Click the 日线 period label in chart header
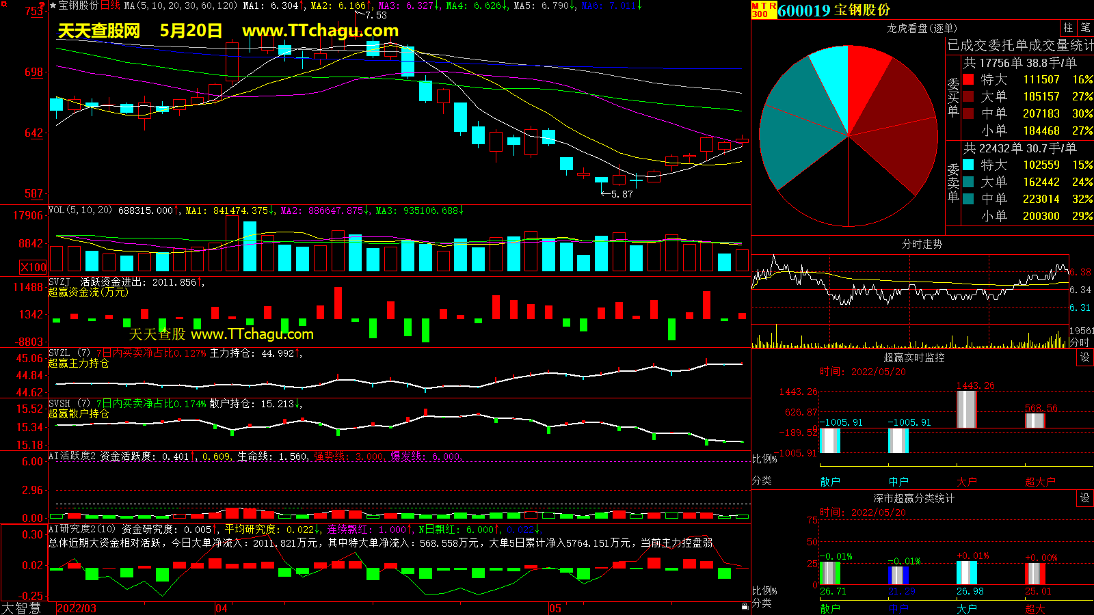Image resolution: width=1094 pixels, height=615 pixels. pos(110,5)
